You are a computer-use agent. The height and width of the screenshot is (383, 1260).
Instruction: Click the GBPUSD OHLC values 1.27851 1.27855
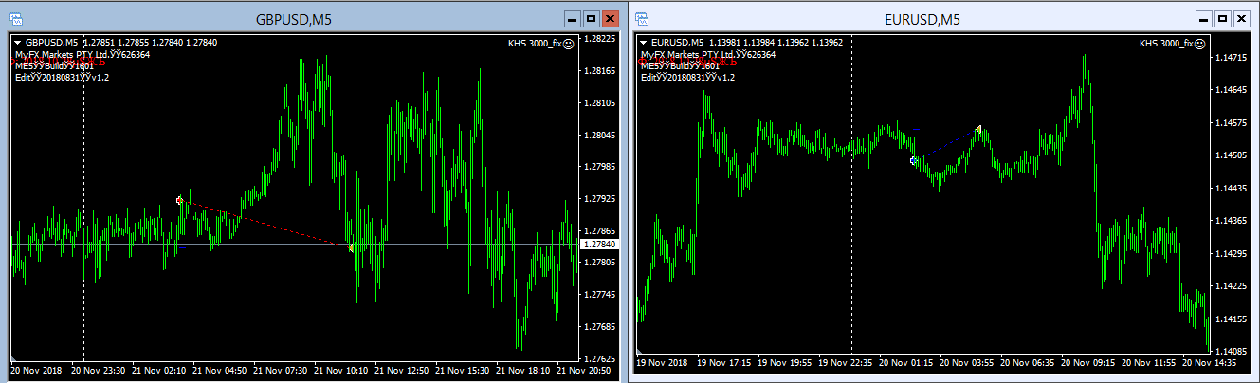click(116, 43)
